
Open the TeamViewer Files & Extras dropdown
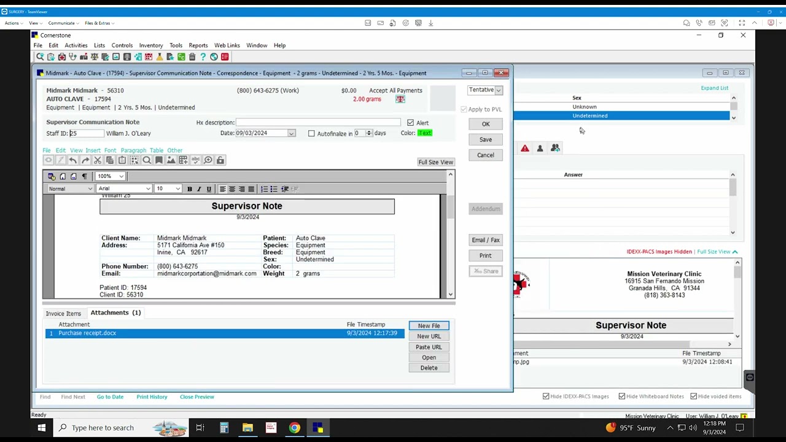99,23
